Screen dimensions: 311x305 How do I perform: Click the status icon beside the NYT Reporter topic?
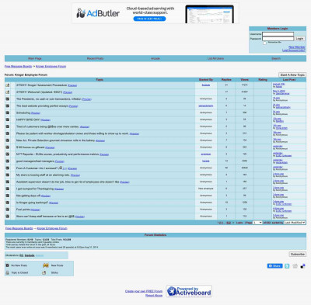point(7,154)
